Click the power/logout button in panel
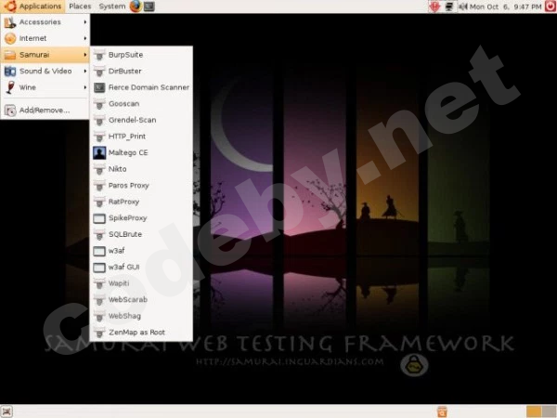The image size is (557, 418). (x=551, y=7)
